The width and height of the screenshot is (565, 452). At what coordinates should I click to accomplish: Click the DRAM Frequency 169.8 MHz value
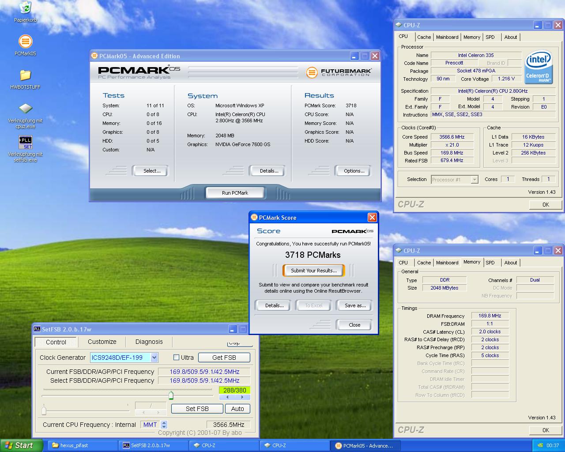click(490, 316)
